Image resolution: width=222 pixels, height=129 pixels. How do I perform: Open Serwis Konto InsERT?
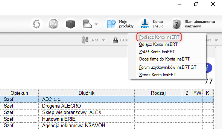coord(158,75)
